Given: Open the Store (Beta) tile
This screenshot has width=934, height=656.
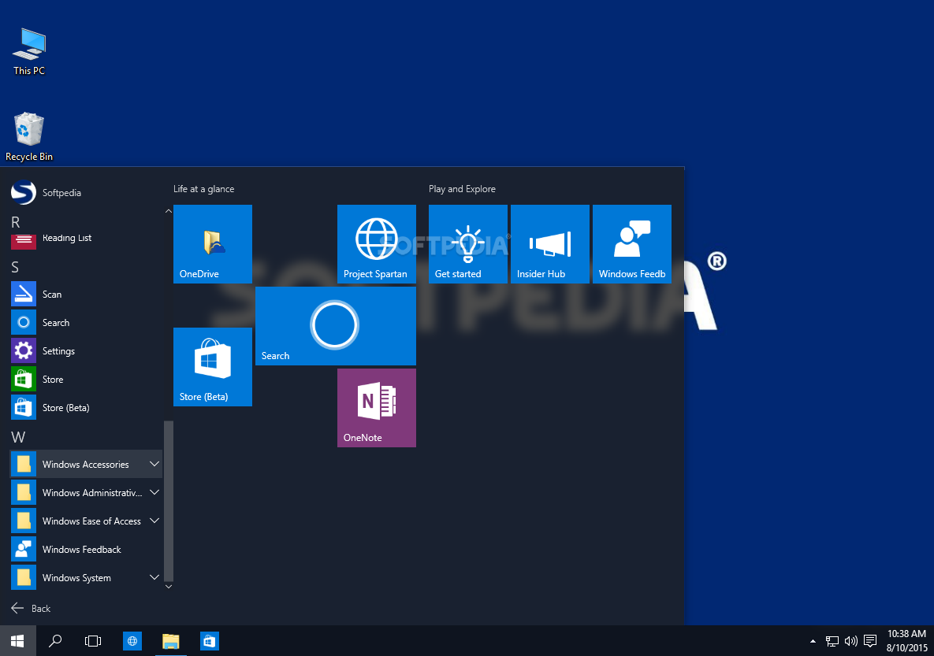Looking at the screenshot, I should coord(213,367).
